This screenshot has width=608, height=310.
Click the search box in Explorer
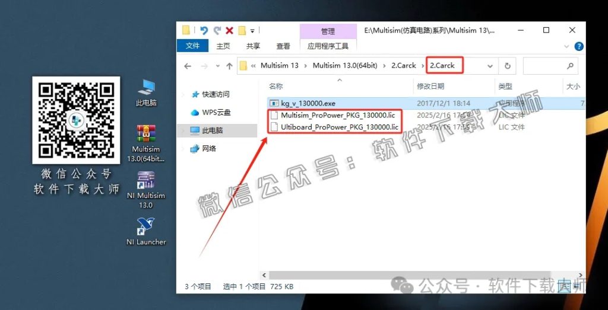point(550,66)
